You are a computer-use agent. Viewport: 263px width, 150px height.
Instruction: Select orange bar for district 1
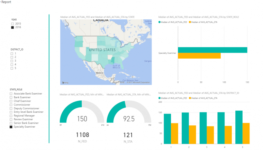tap(175, 133)
